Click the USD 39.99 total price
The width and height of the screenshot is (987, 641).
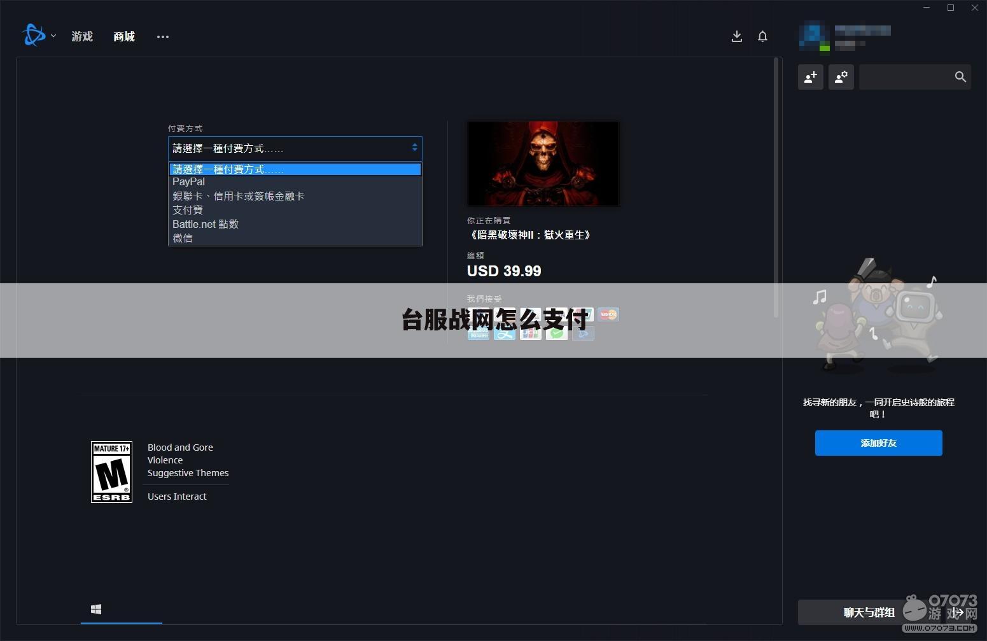tap(504, 271)
